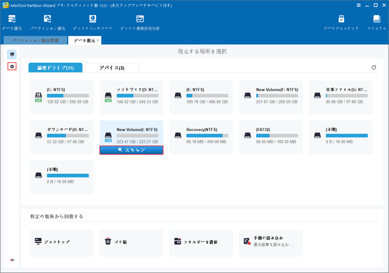Select the computer icon in left sidebar

(x=12, y=54)
